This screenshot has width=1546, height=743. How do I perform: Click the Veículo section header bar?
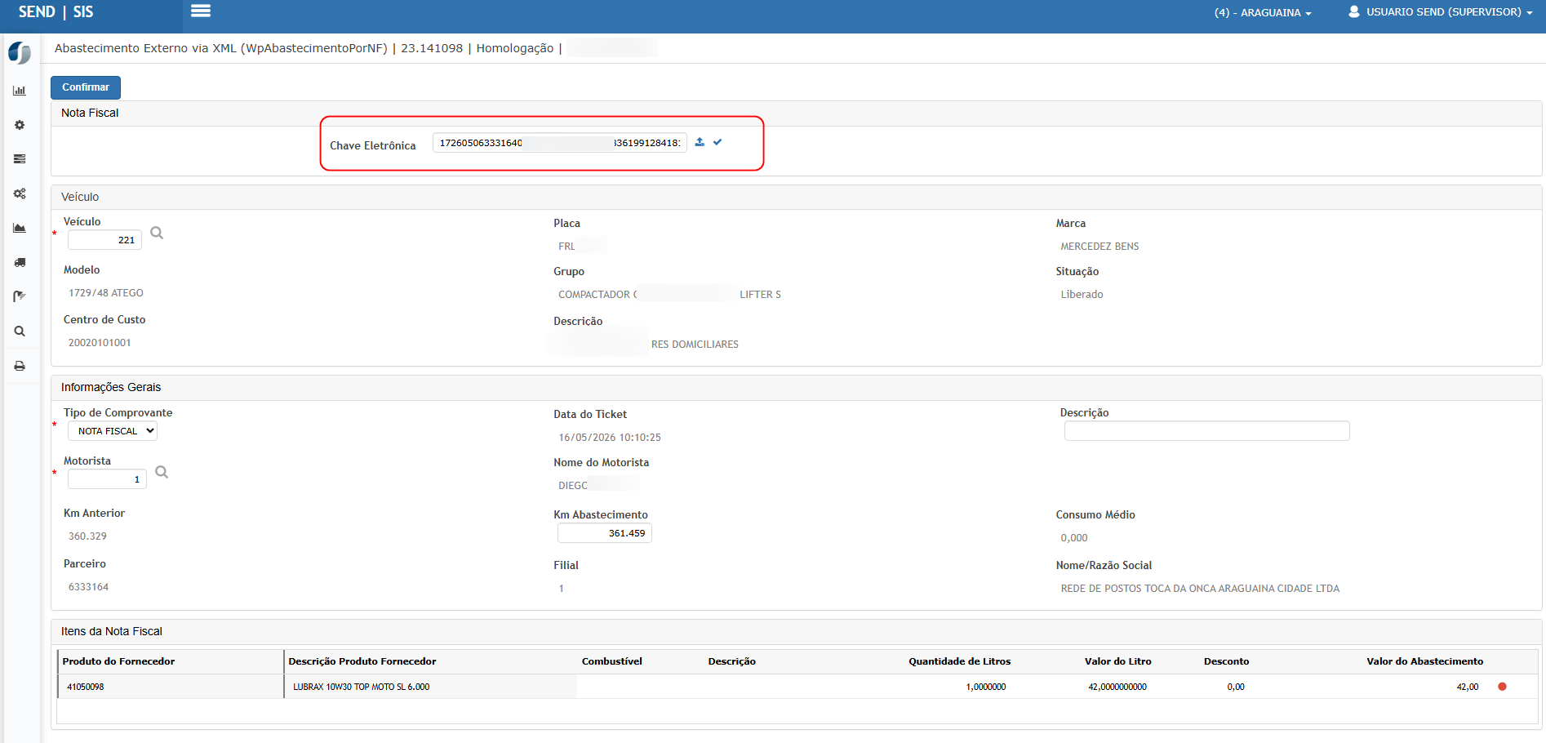796,198
